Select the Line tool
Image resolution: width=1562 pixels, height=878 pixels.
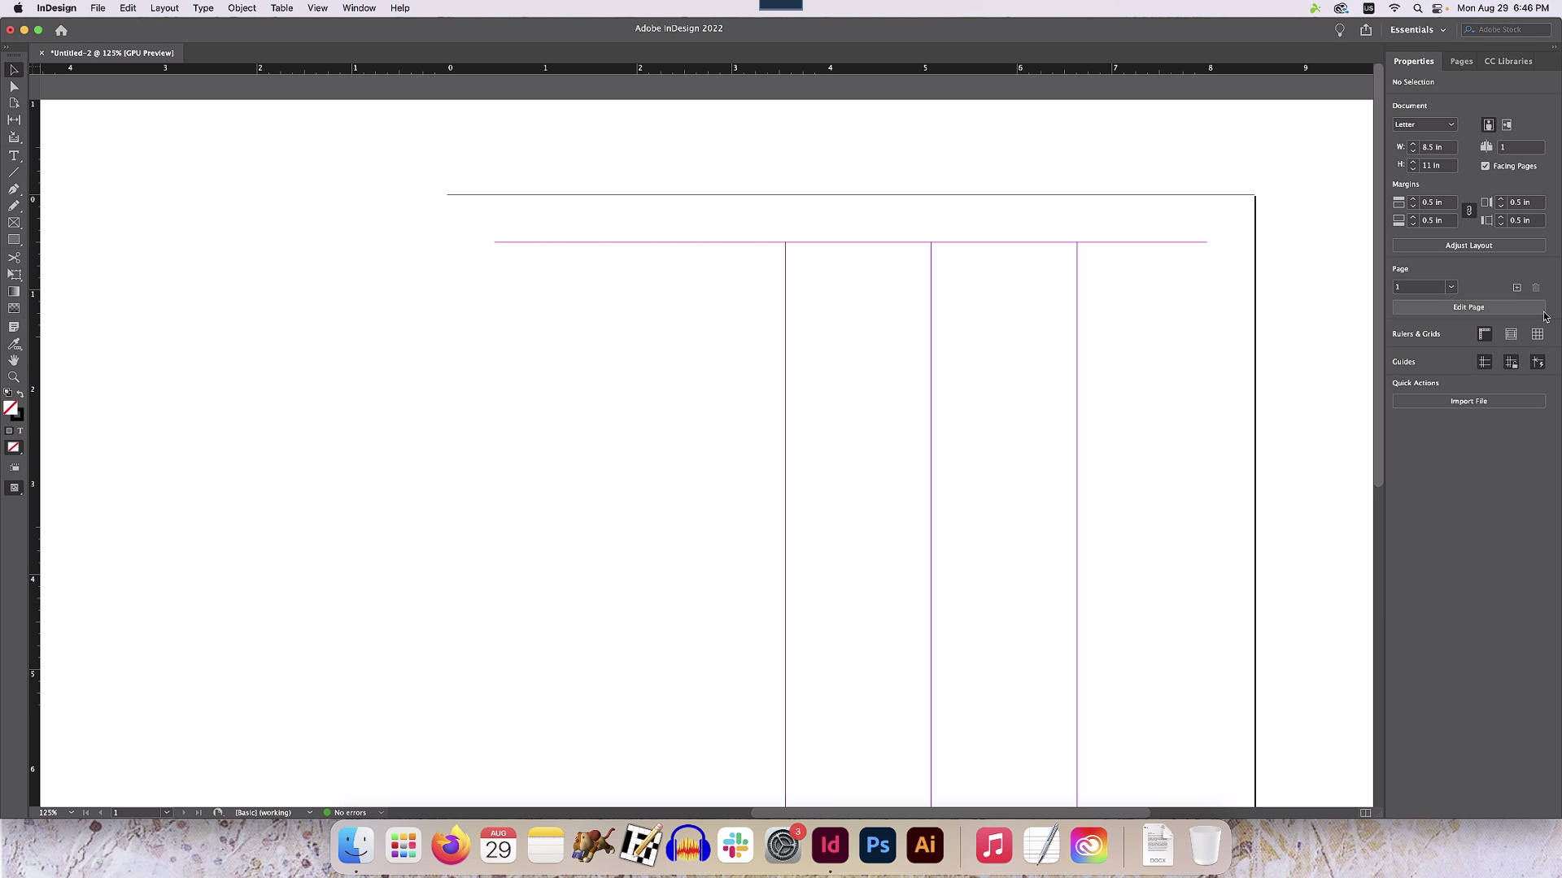click(14, 172)
